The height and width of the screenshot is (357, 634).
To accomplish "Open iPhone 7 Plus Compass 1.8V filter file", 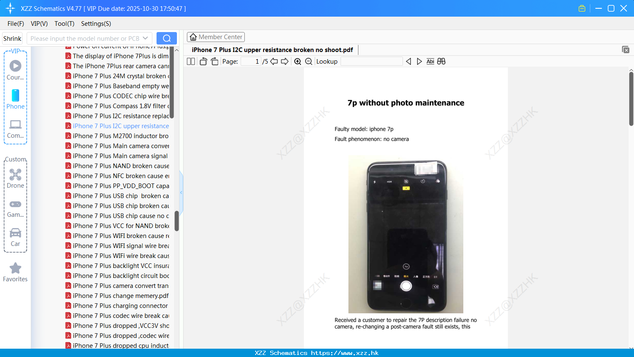I will pyautogui.click(x=117, y=106).
